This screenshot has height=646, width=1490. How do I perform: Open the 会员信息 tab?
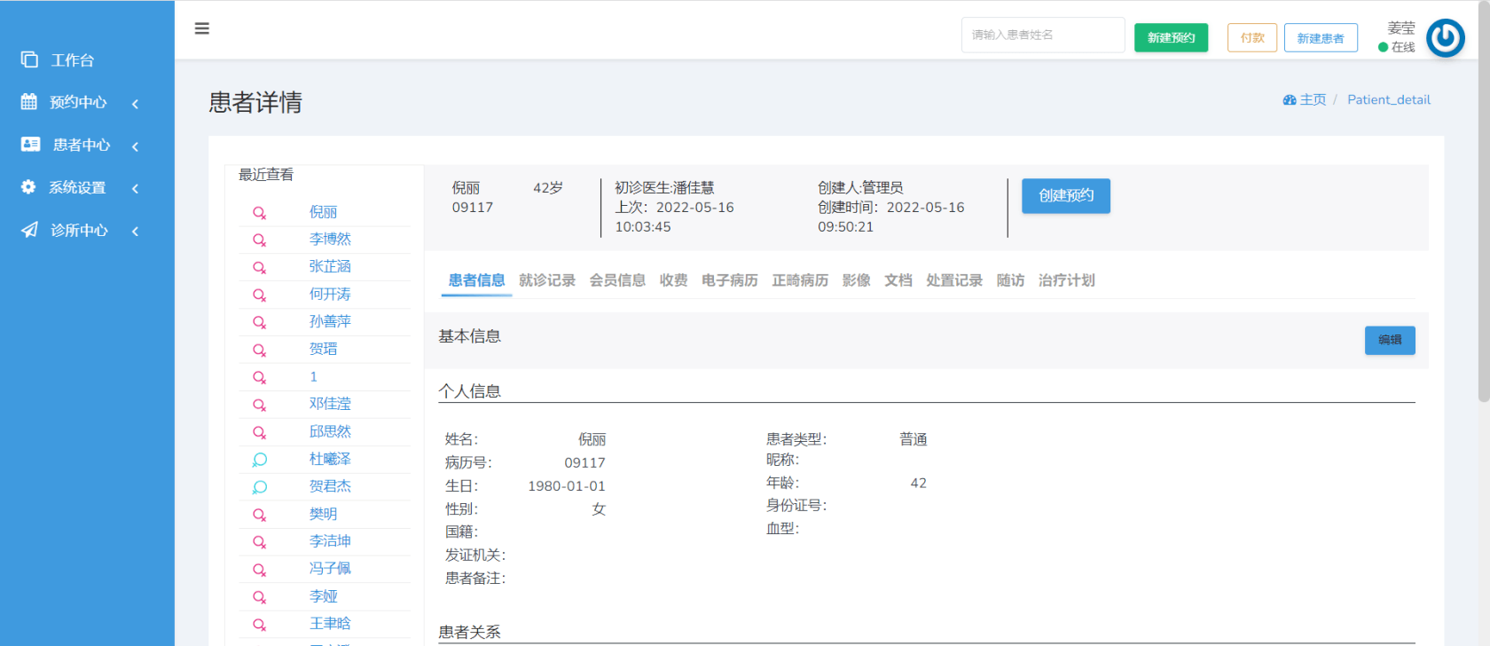point(617,280)
